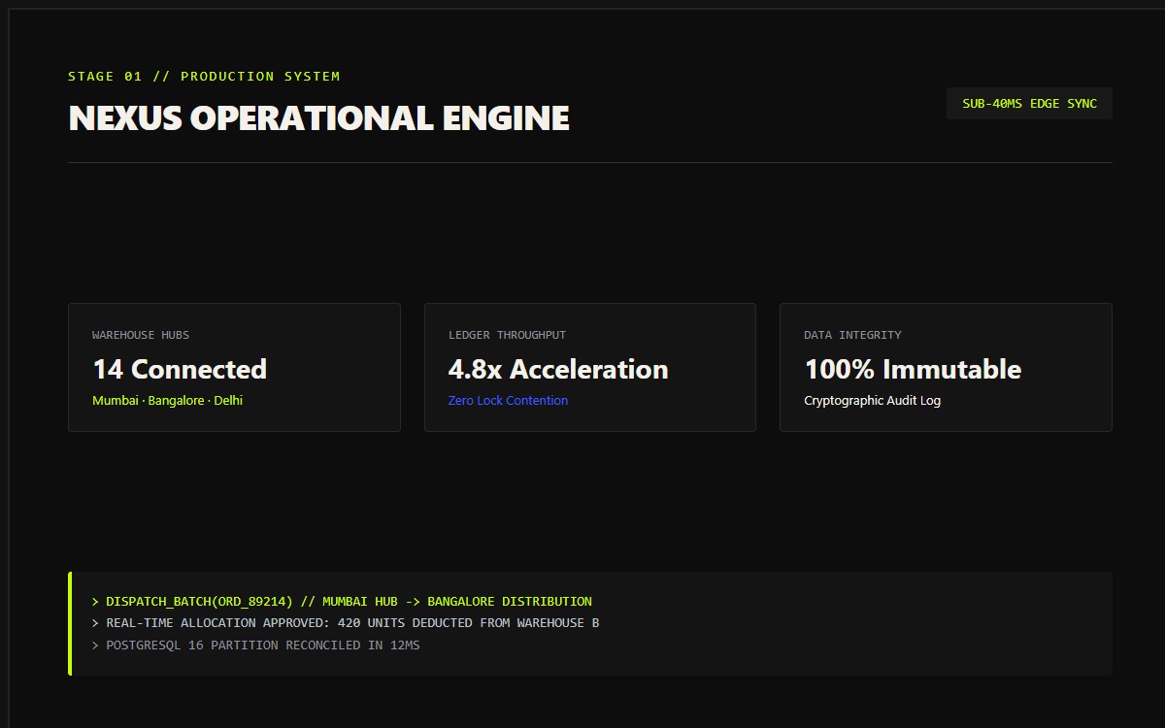Select the 14 Connected value
The width and height of the screenshot is (1165, 728).
coord(180,370)
